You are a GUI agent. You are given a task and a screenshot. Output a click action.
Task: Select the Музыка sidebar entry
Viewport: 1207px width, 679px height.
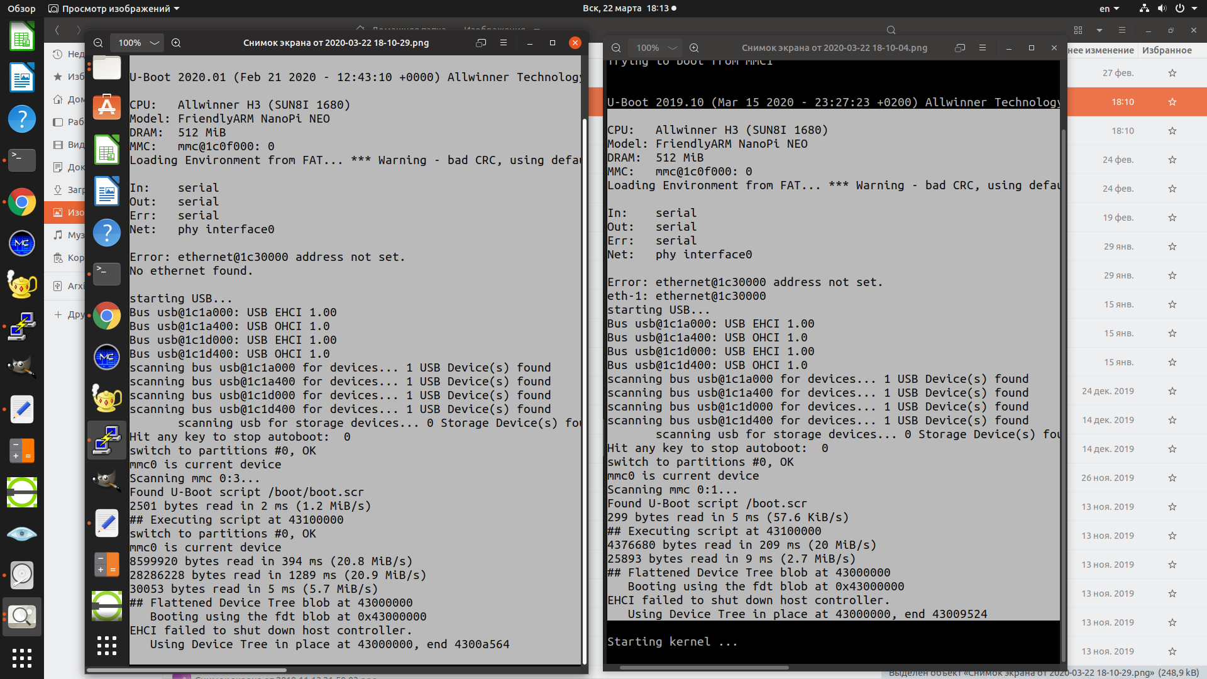coord(65,235)
